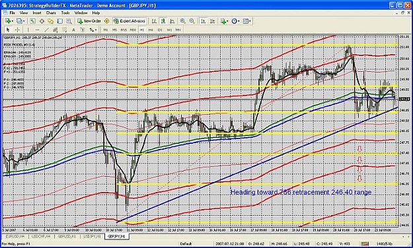Select the Fibonacci Retracement tool
The width and height of the screenshot is (413, 248).
pos(65,30)
